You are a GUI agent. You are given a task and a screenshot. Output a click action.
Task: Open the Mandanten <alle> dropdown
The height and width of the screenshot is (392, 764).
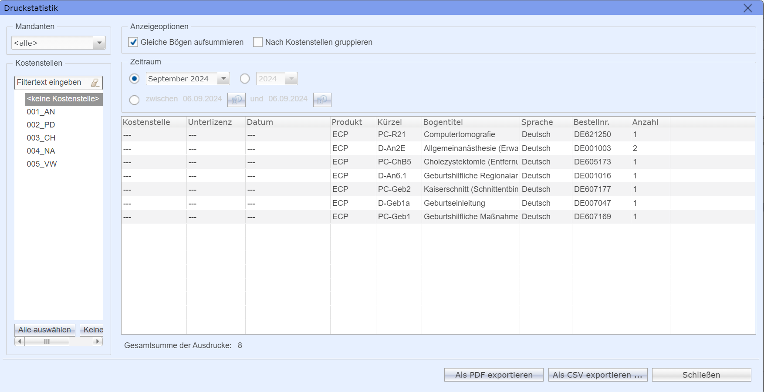coord(99,43)
